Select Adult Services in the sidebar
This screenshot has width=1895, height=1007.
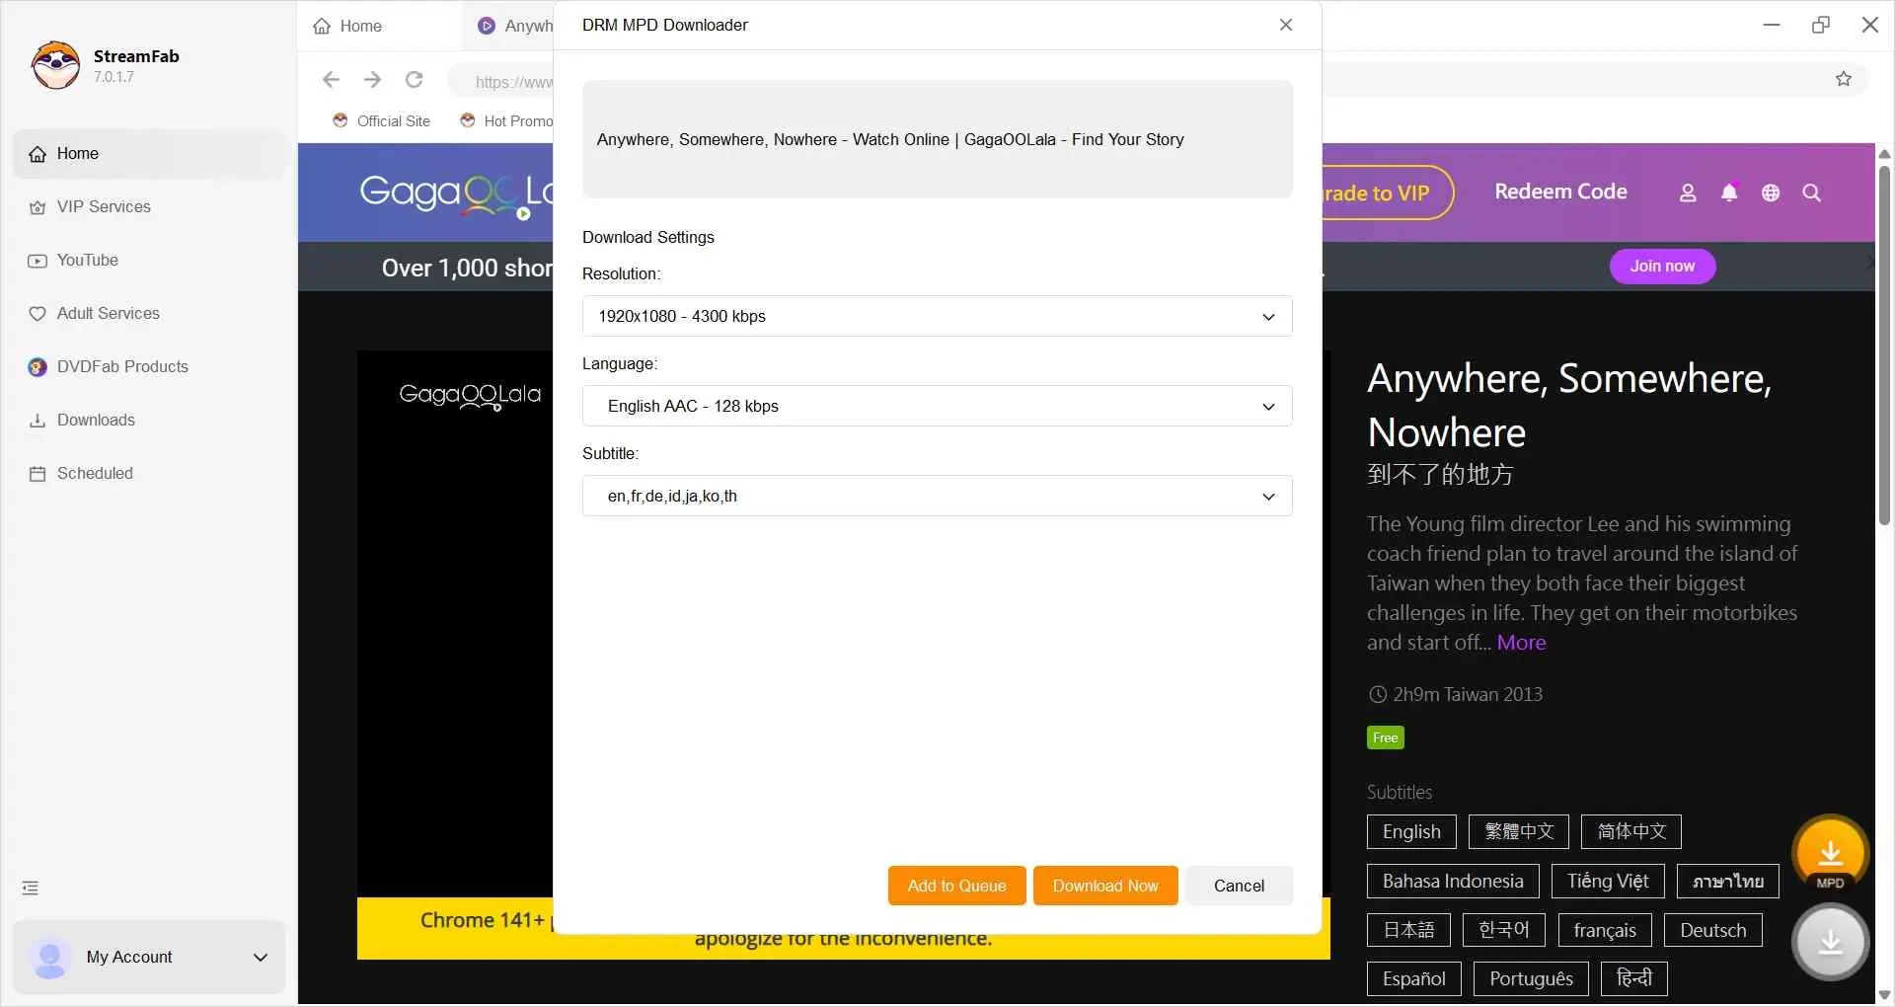(148, 314)
